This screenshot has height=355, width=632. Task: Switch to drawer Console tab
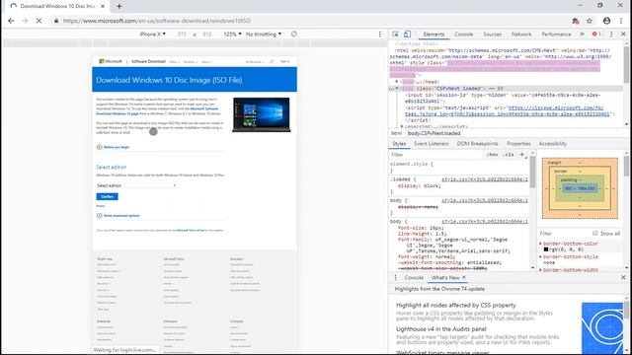414,278
